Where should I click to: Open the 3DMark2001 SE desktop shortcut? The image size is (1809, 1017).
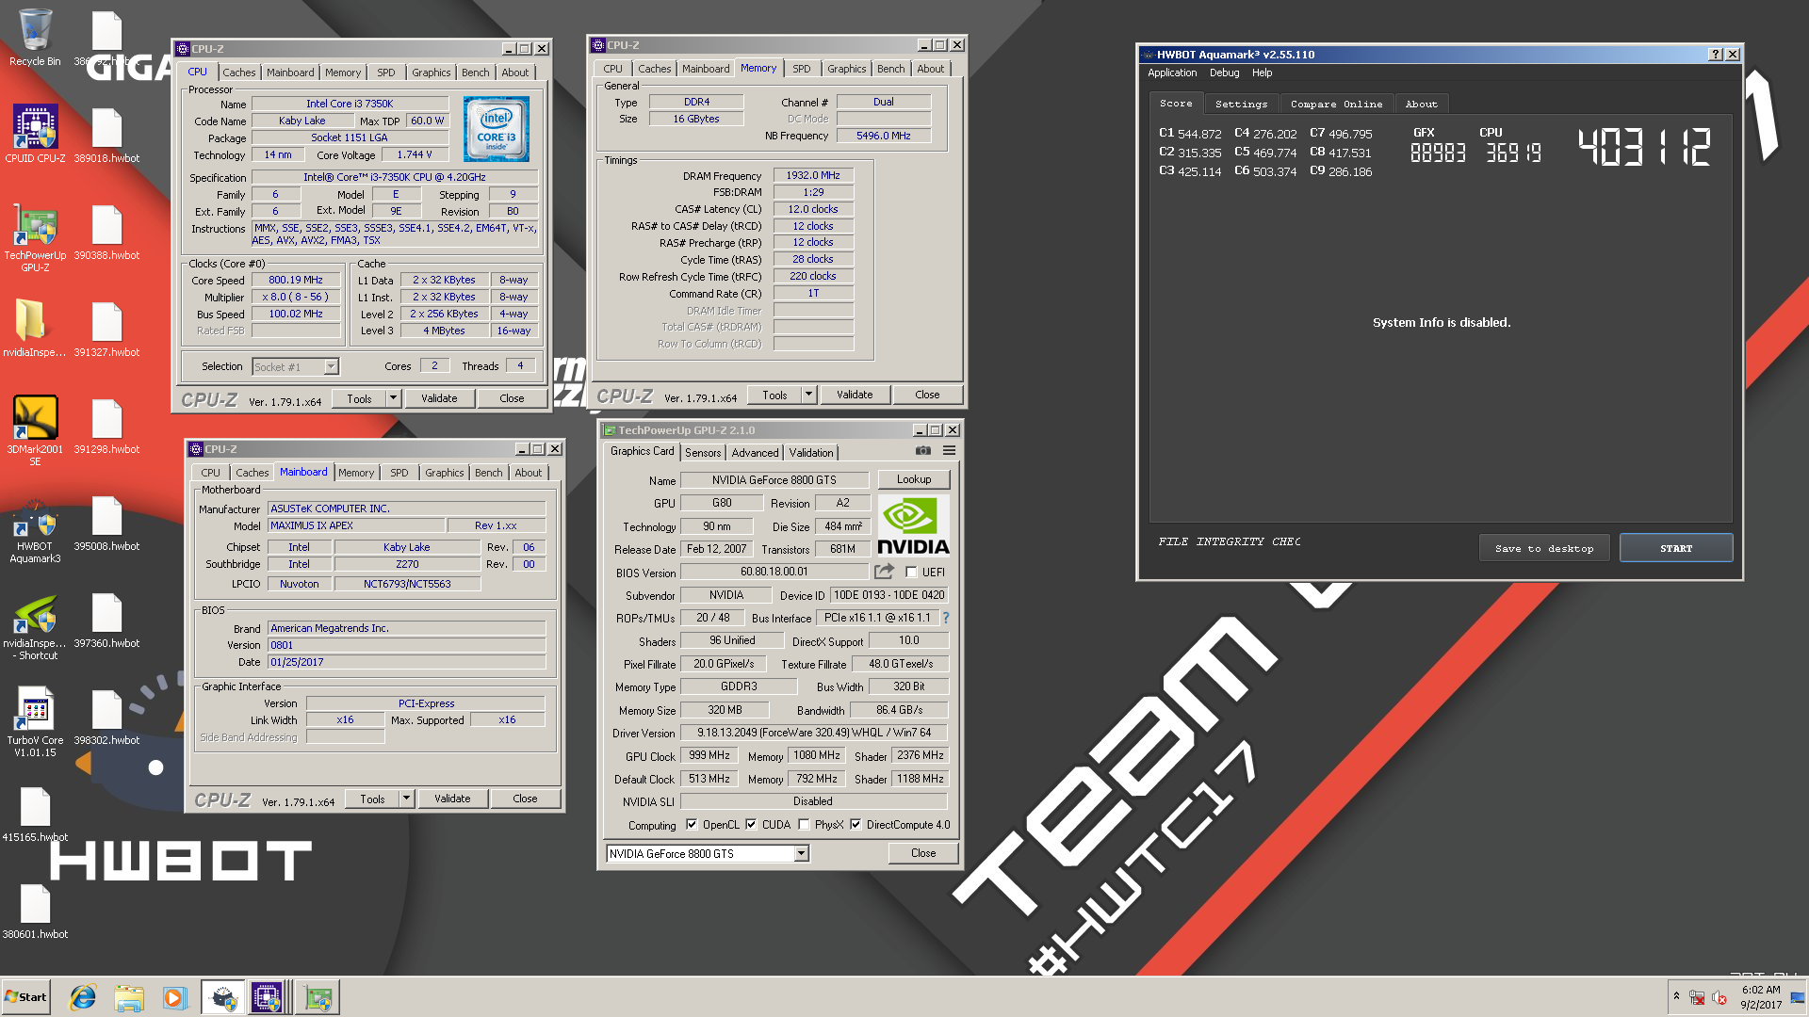coord(35,431)
